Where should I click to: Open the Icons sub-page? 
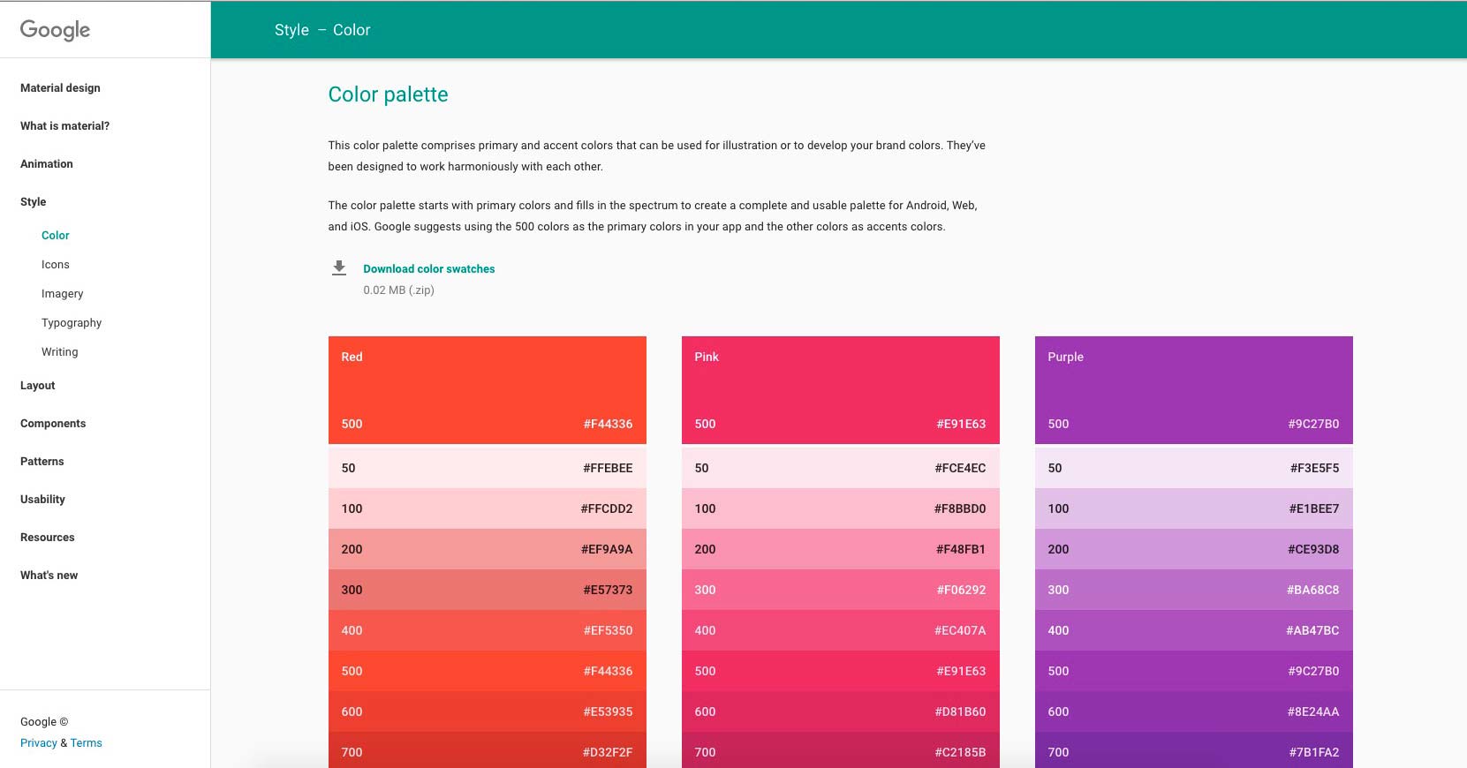56,264
